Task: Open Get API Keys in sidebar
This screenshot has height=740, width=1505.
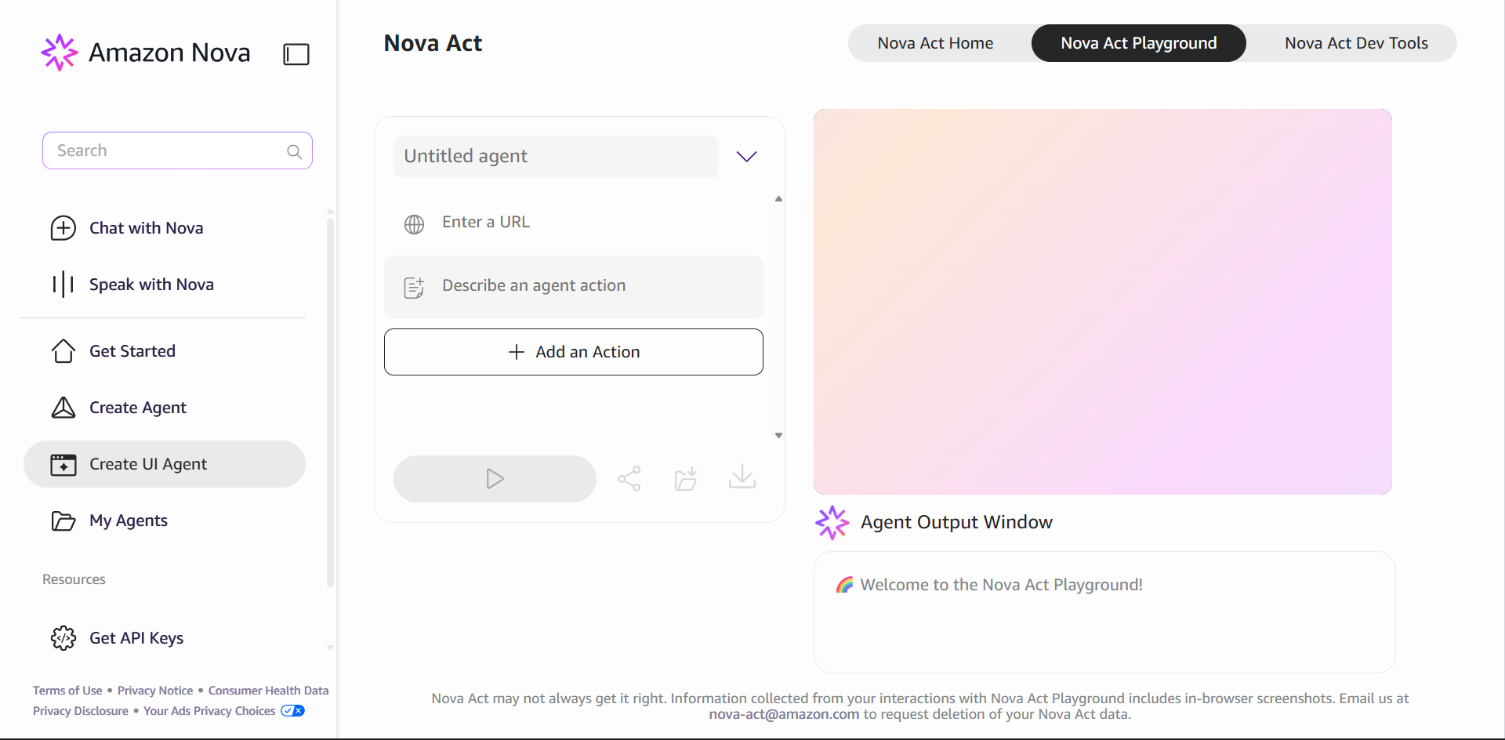Action: coord(136,638)
